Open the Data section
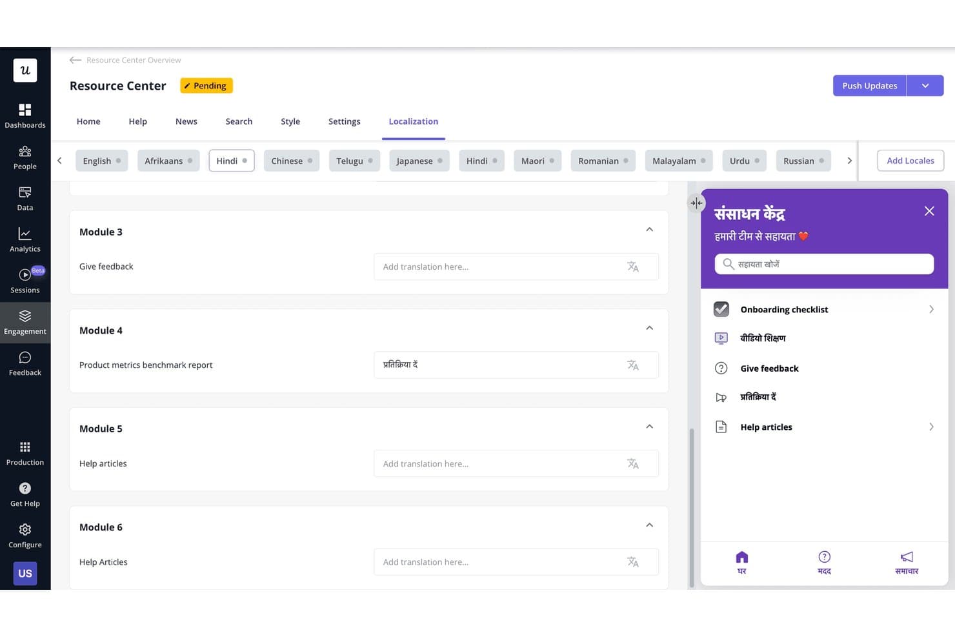The width and height of the screenshot is (955, 637). 25,199
